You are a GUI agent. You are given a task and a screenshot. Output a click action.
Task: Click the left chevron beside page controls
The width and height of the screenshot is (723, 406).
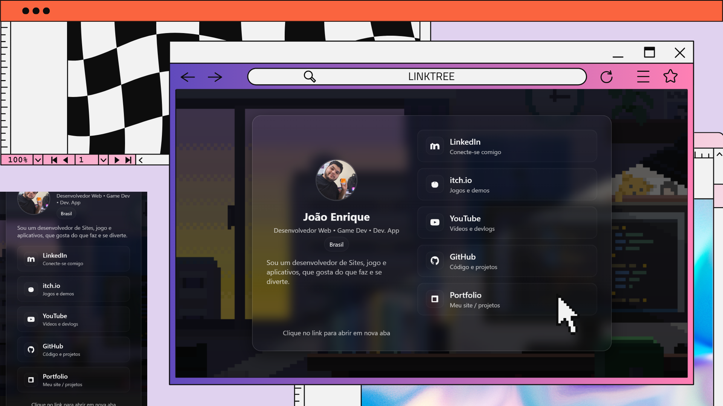[x=141, y=160]
